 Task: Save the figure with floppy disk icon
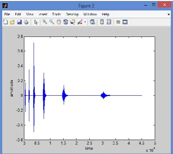click(x=19, y=22)
